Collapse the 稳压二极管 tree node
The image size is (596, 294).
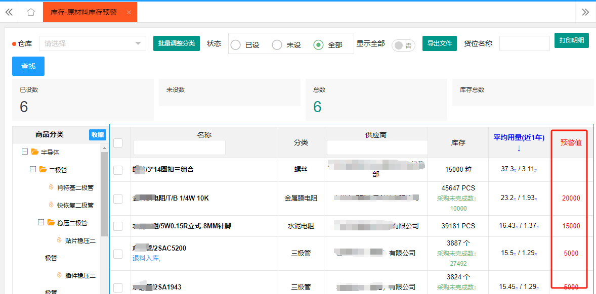click(40, 223)
